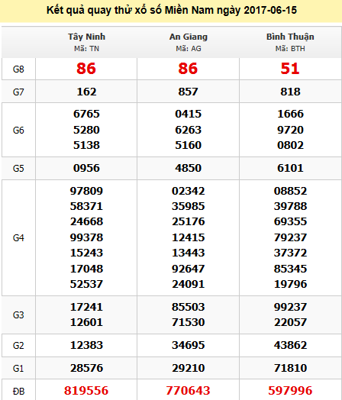Click the page title dated 2017-06-15
The width and height of the screenshot is (342, 400).
pyautogui.click(x=172, y=10)
